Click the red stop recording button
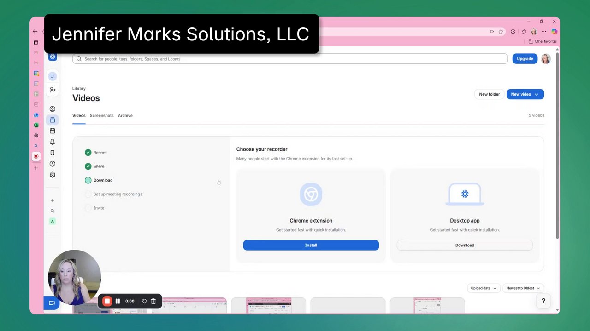 click(107, 301)
